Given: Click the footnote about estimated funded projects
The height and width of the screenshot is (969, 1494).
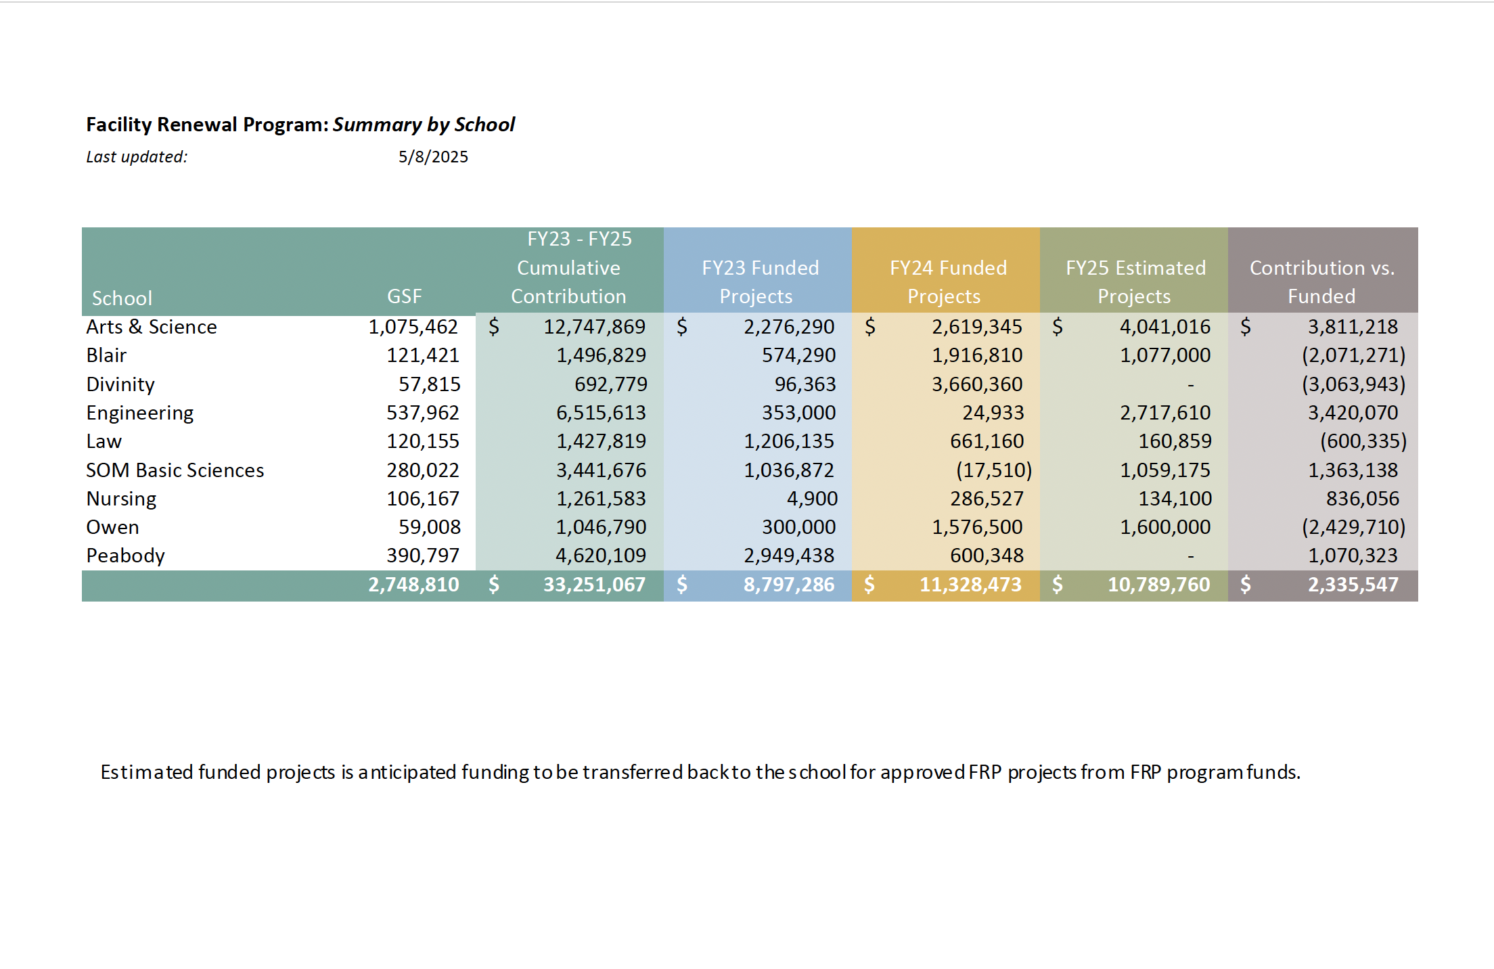Looking at the screenshot, I should (700, 772).
